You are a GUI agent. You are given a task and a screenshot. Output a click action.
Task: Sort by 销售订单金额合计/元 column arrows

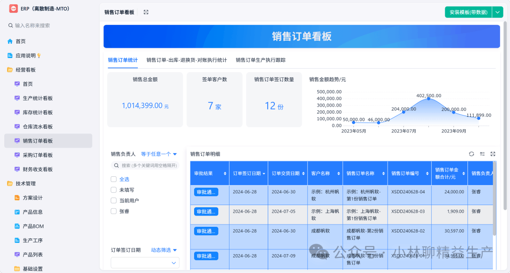(464, 174)
